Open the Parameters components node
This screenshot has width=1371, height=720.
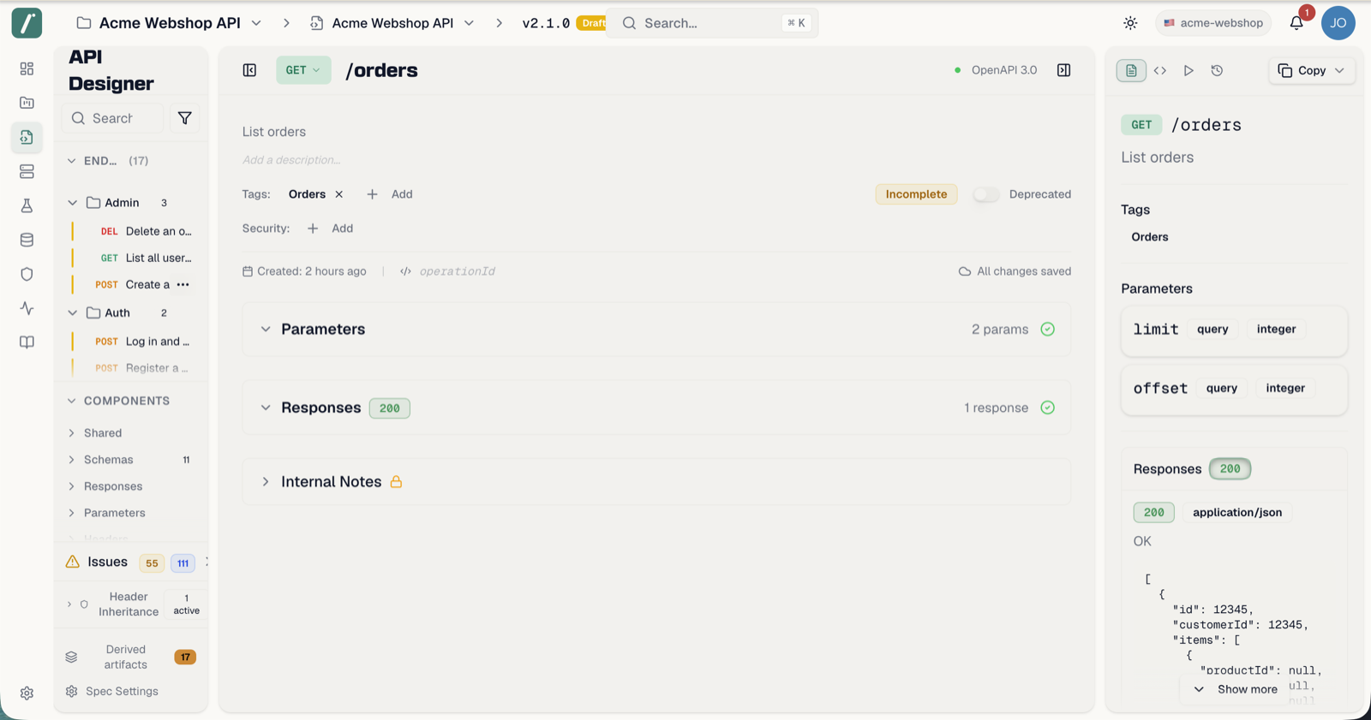coord(115,513)
